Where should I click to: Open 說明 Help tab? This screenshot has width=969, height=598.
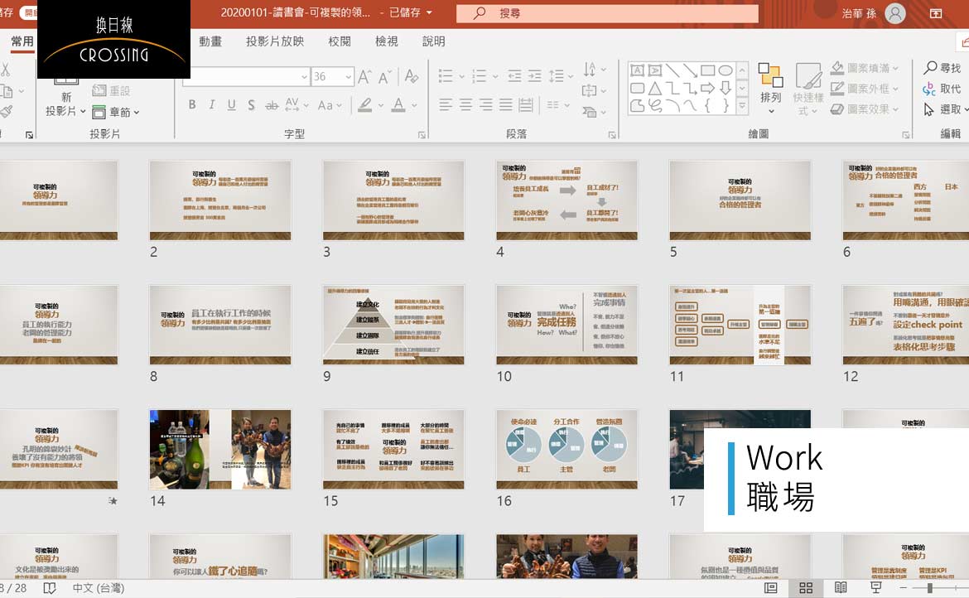pyautogui.click(x=433, y=41)
